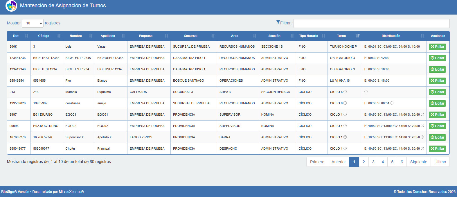Jump to Último page link
The image size is (457, 197).
[x=440, y=162]
